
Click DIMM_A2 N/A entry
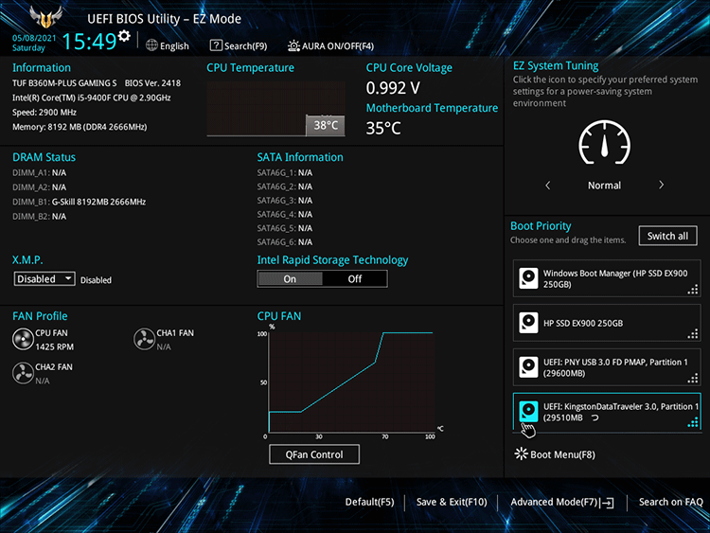40,187
